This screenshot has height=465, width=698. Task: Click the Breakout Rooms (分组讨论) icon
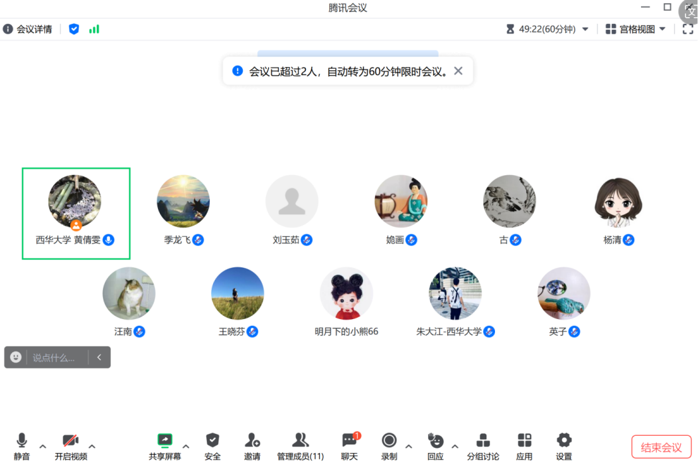click(483, 440)
